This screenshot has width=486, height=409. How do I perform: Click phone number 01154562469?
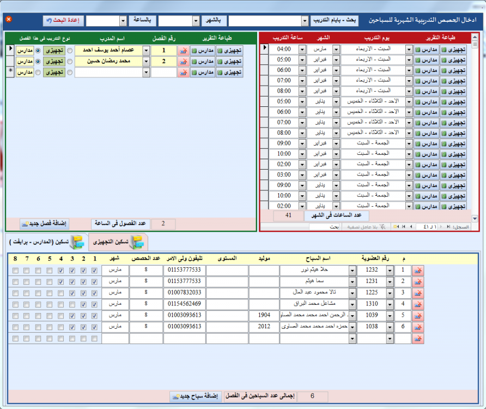pyautogui.click(x=184, y=304)
